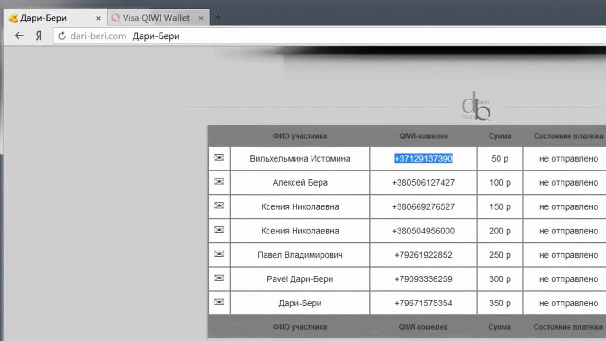The image size is (606, 341).
Task: Click wallet number +79261922852
Action: tap(423, 255)
